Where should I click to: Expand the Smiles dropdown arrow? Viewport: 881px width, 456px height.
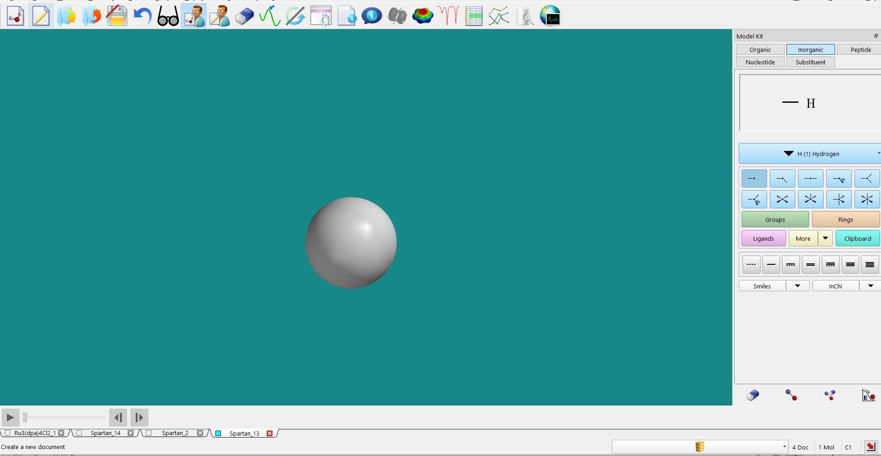click(798, 286)
